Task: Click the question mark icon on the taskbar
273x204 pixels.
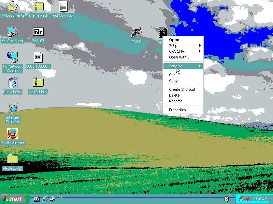Action: click(226, 199)
